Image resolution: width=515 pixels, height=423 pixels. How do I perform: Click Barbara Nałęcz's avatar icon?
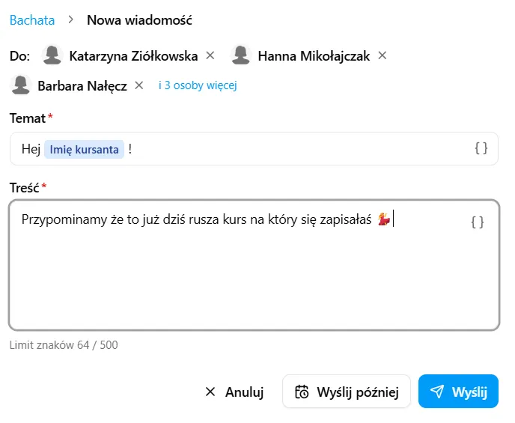click(x=21, y=85)
